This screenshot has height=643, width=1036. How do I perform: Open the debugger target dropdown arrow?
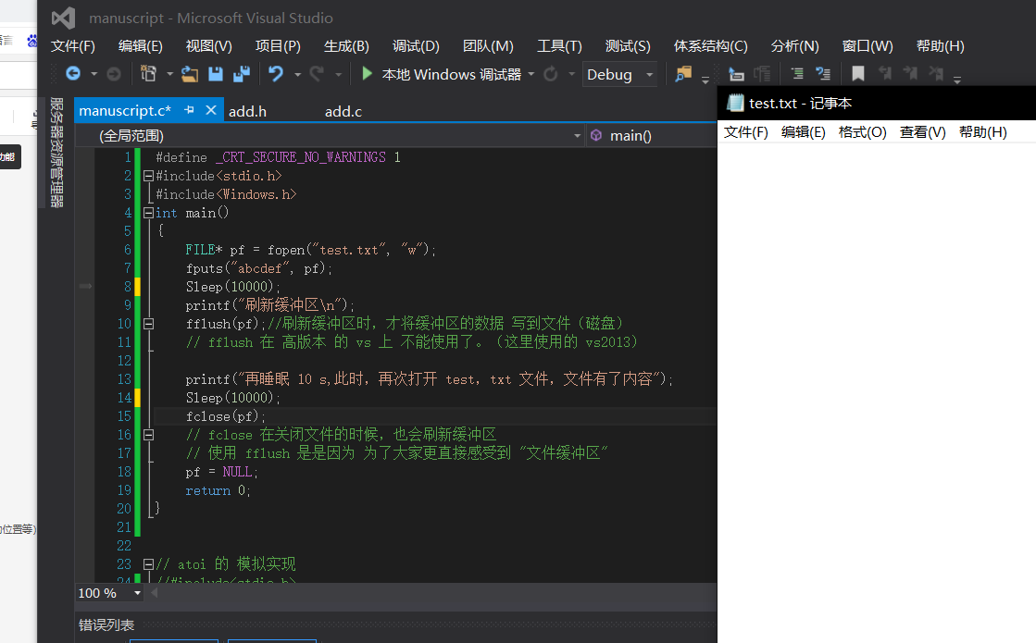[x=530, y=74]
